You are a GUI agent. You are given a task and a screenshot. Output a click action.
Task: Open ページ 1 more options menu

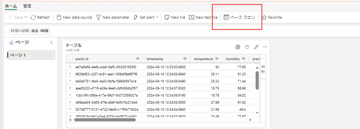pos(50,55)
